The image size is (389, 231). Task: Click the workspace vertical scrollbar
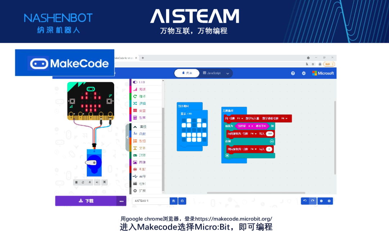click(335, 137)
